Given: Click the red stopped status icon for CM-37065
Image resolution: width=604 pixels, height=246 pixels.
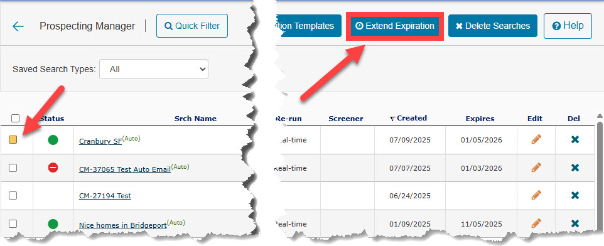Looking at the screenshot, I should (x=53, y=168).
